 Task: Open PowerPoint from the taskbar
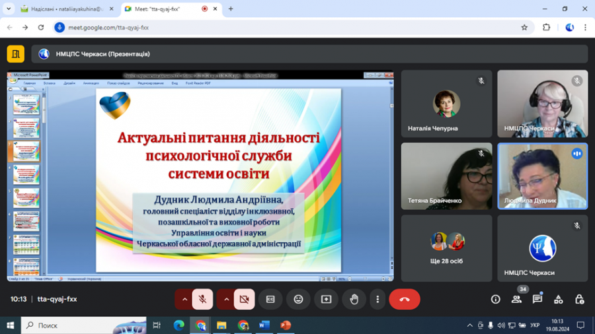[286, 325]
